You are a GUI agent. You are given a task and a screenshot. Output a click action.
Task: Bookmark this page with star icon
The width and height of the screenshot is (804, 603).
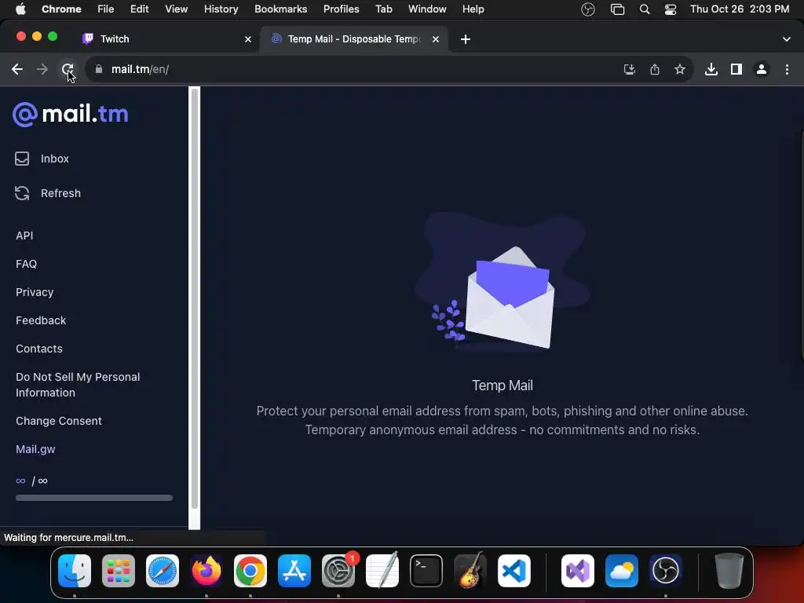tap(680, 69)
